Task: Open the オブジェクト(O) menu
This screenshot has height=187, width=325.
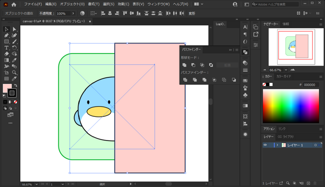Action: pos(72,4)
